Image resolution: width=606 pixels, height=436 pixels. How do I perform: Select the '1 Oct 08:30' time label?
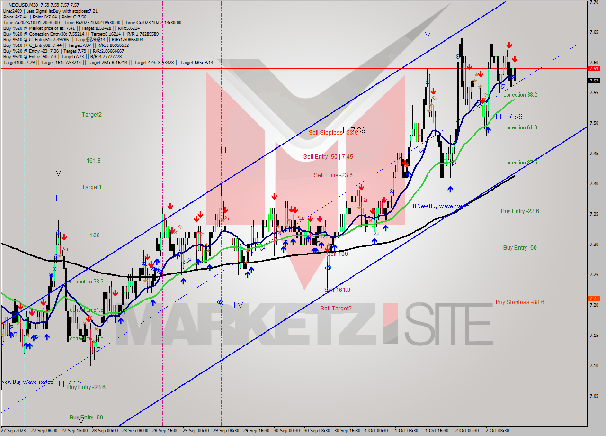point(407,431)
